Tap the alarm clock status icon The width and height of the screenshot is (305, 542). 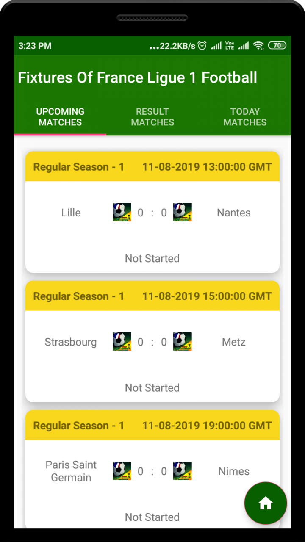(x=202, y=46)
